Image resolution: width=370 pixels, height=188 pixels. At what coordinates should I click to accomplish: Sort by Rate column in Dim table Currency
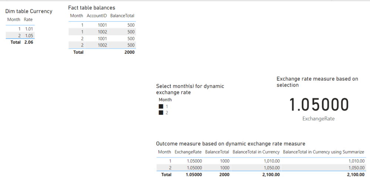click(x=28, y=20)
